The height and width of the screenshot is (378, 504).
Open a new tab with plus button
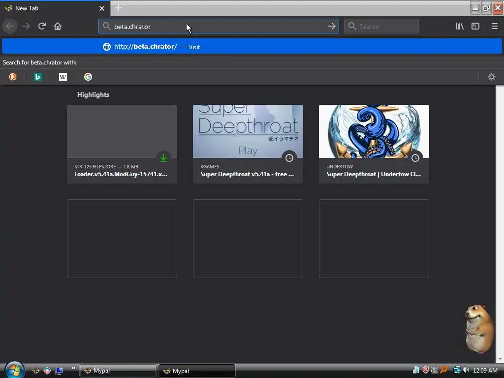coord(119,8)
